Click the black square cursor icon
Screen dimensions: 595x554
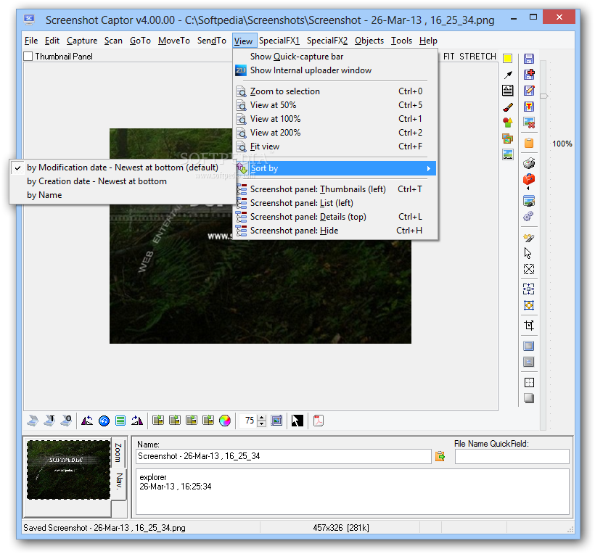pos(297,421)
